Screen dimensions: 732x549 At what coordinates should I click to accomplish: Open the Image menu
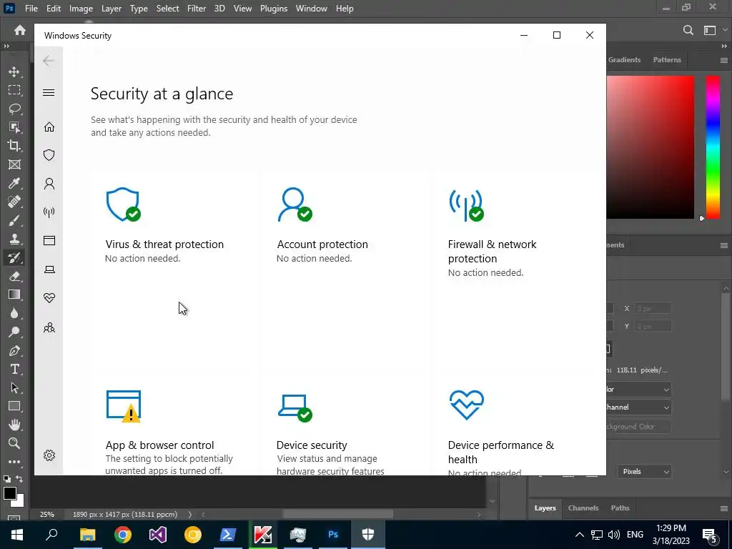[81, 9]
